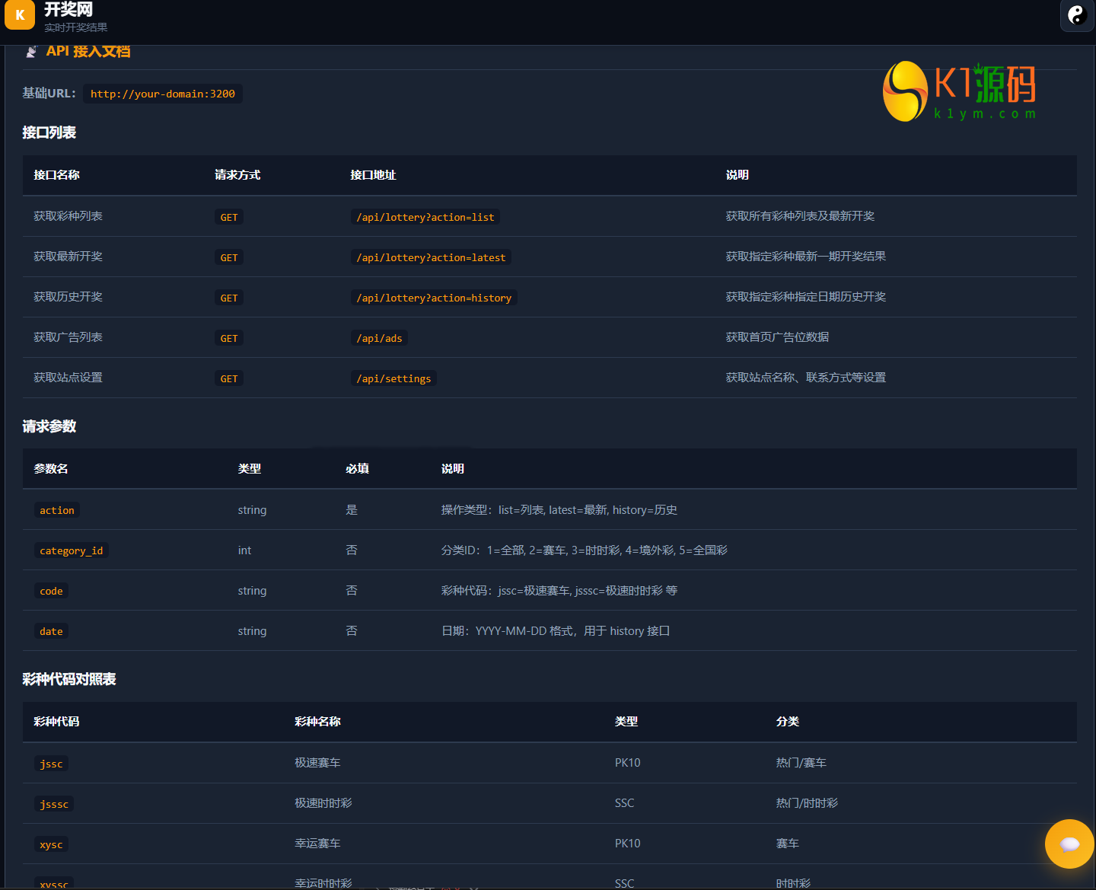Click the orange K site logo
This screenshot has width=1096, height=890.
pyautogui.click(x=20, y=14)
